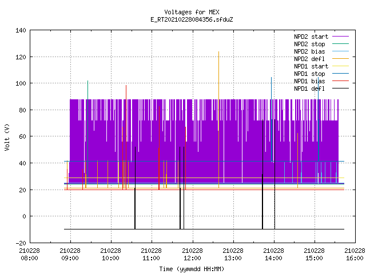Viewport: 366px width, 274px height.
Task: Click the black NPD1 defl legend line
Action: [x=341, y=88]
